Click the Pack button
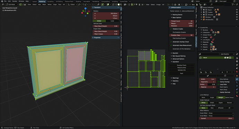The image size is (239, 129). [x=182, y=73]
